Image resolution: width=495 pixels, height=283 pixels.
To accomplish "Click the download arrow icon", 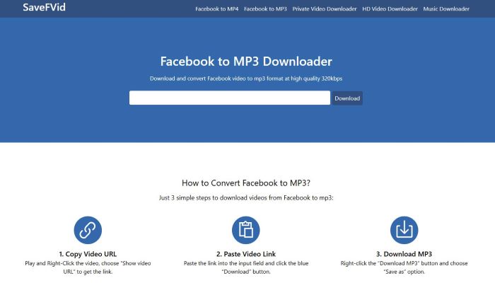I will pyautogui.click(x=404, y=230).
